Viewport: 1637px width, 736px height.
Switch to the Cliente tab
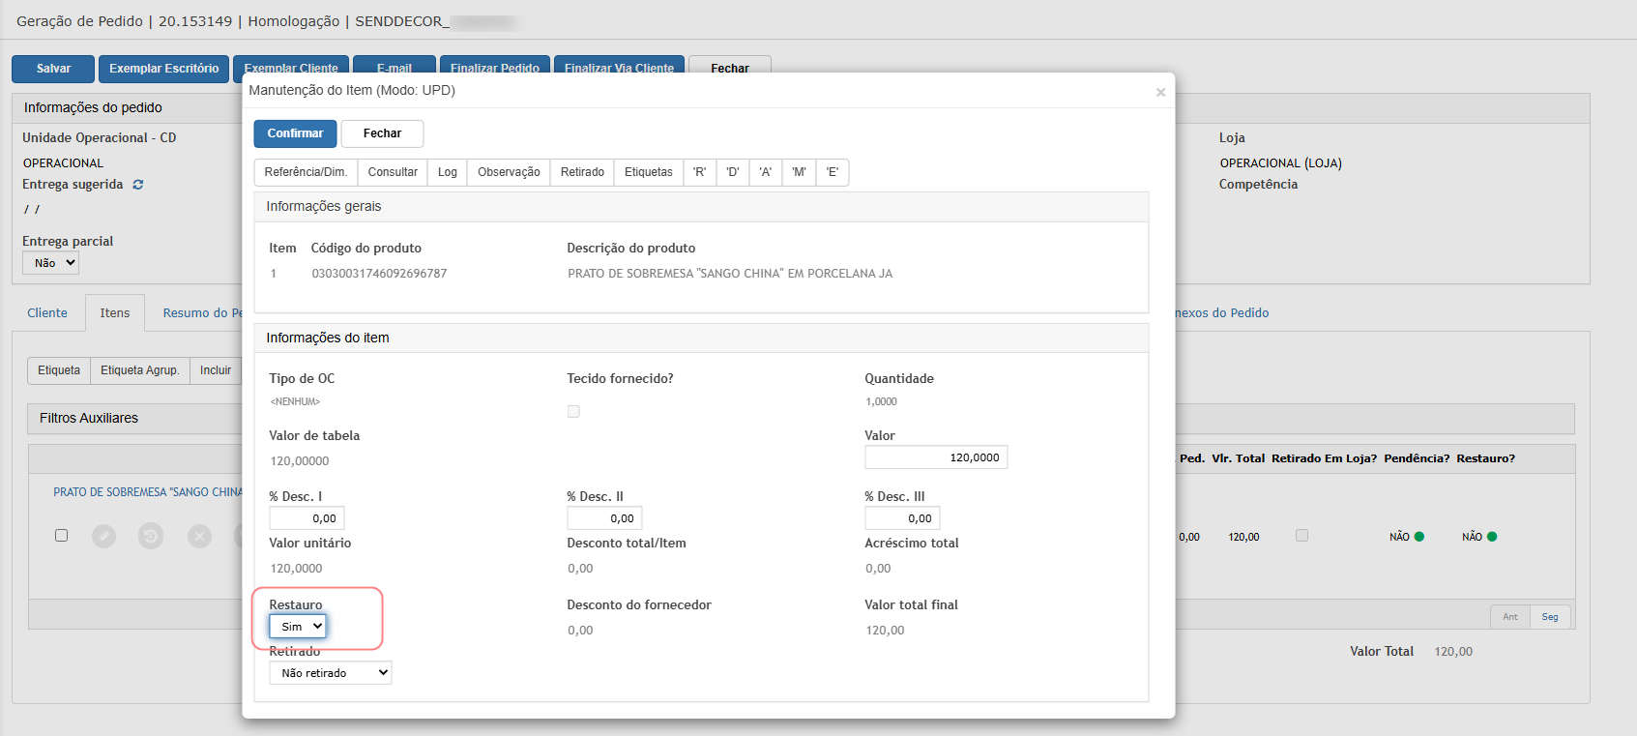(47, 313)
